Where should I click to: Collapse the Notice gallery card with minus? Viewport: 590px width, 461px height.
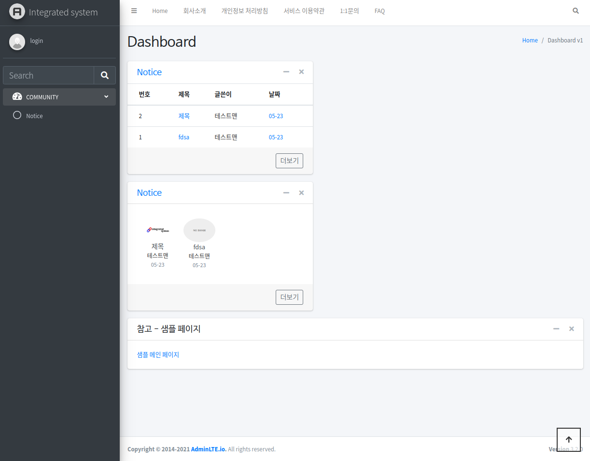point(286,192)
